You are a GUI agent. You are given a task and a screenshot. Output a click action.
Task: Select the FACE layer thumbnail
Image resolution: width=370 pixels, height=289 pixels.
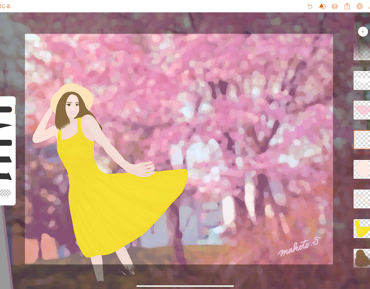362,169
